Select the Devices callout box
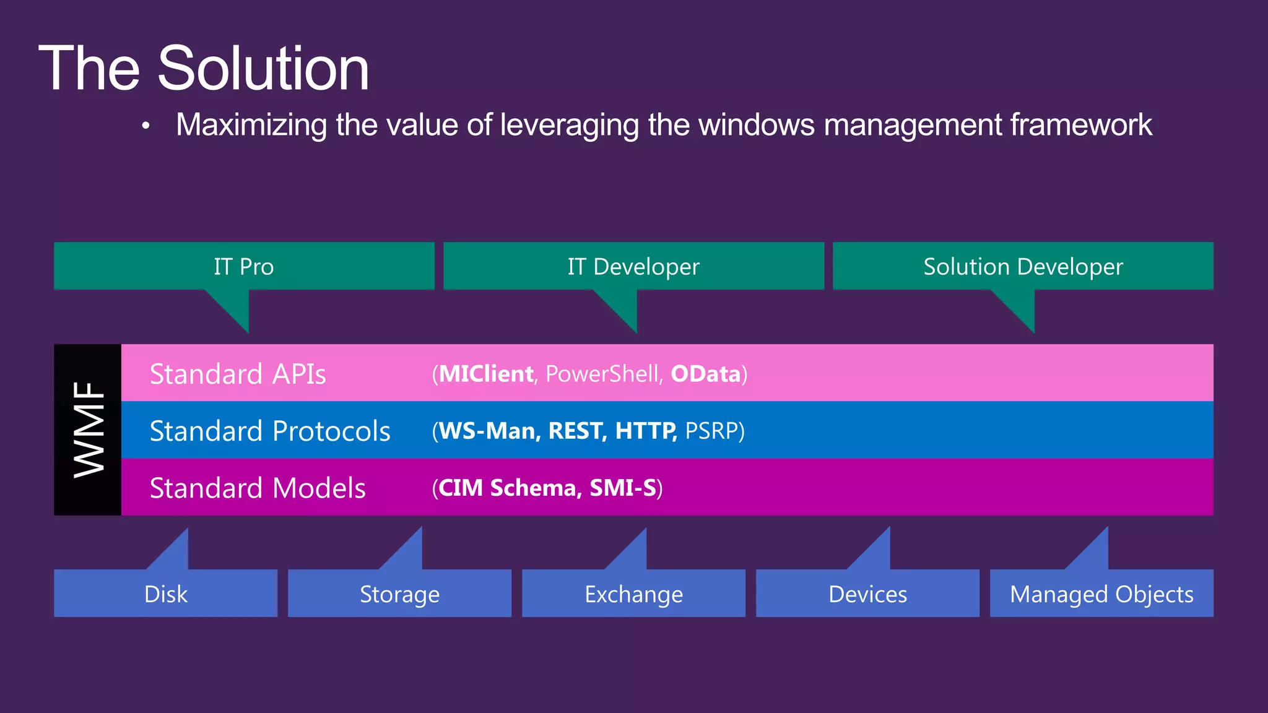The width and height of the screenshot is (1268, 713). [867, 594]
